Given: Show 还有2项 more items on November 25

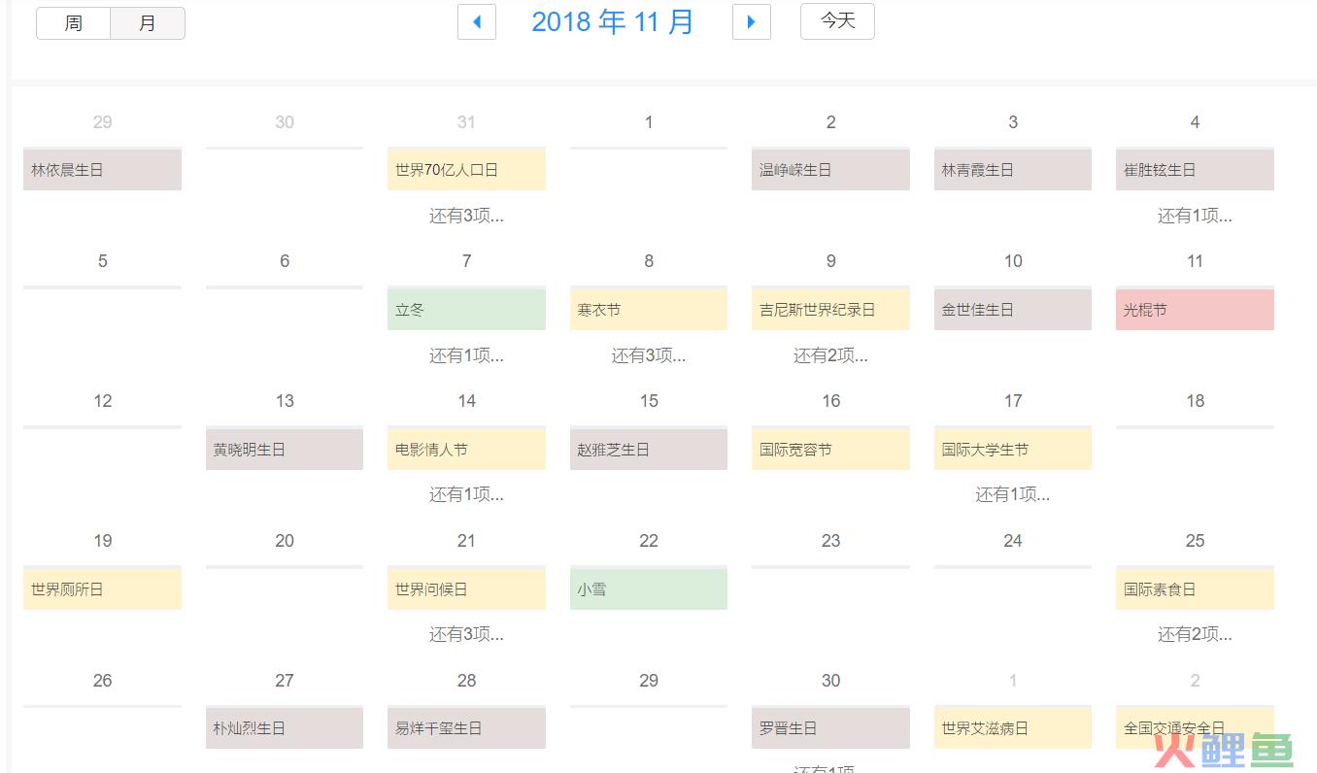Looking at the screenshot, I should pyautogui.click(x=1195, y=634).
